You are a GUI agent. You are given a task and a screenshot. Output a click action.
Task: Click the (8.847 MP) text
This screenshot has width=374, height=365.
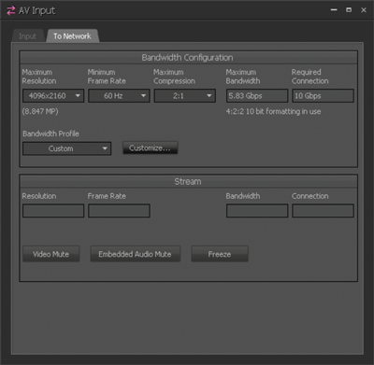point(40,111)
